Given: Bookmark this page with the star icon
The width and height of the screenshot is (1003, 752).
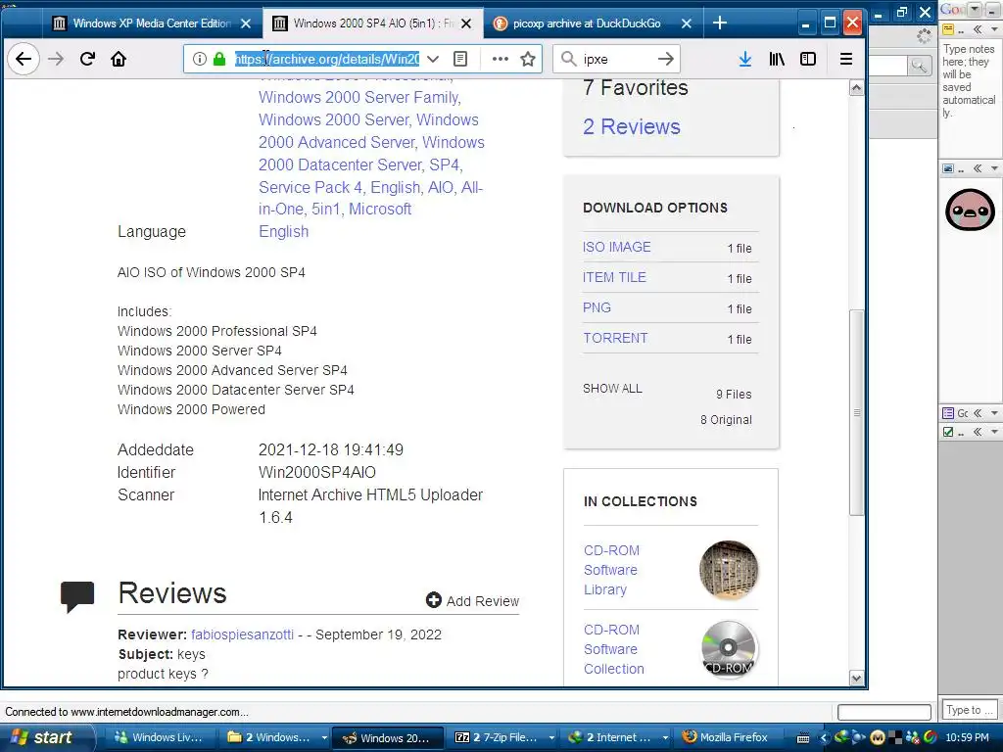Looking at the screenshot, I should coord(528,59).
